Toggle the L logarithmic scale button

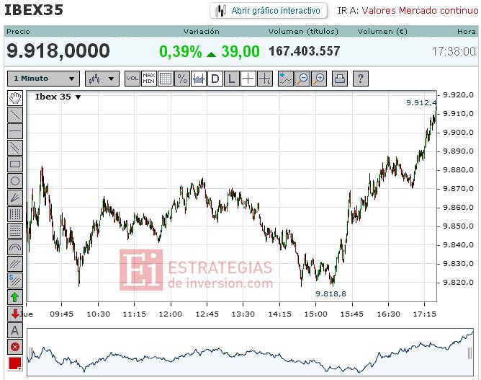pos(232,79)
